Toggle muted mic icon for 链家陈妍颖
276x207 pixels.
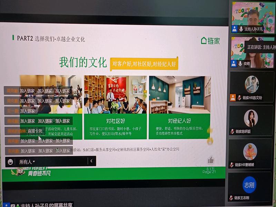tap(233, 131)
